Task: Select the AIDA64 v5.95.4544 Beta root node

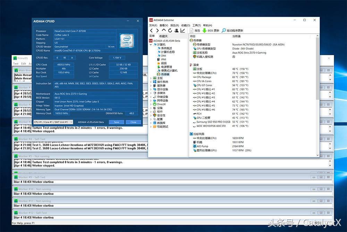Action: tap(164, 41)
